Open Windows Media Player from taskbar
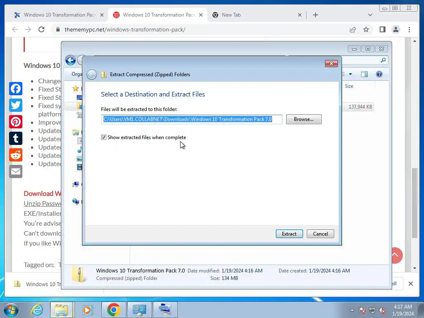This screenshot has width=424, height=318. [87, 310]
